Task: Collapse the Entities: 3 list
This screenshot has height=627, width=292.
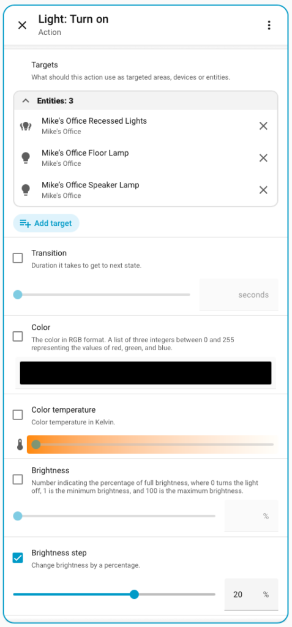Action: click(26, 101)
